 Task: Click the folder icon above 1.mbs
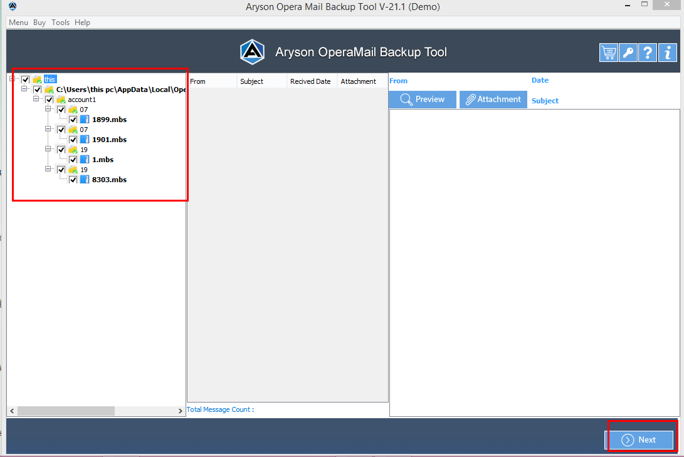(73, 150)
